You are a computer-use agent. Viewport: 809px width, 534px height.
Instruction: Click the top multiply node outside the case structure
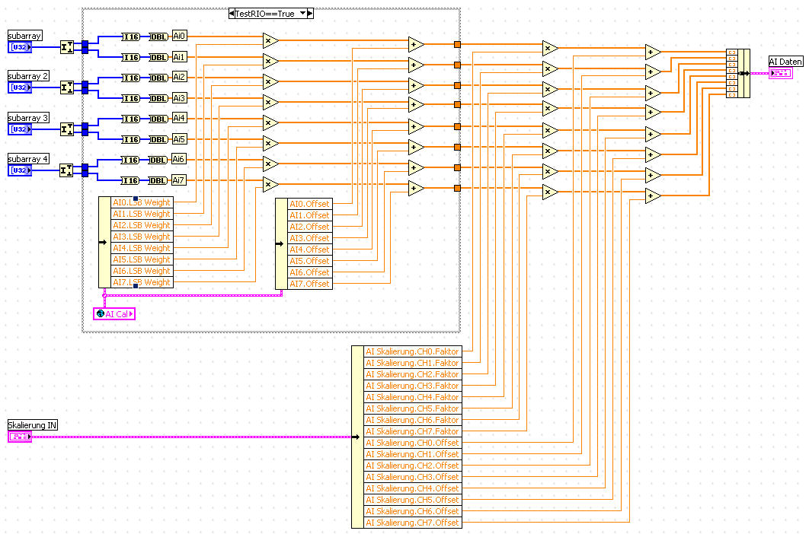(549, 49)
